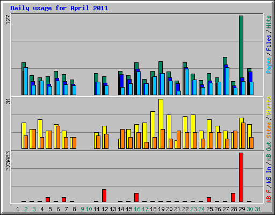
Task: Click day 12 on the x-axis
Action: [x=105, y=209]
